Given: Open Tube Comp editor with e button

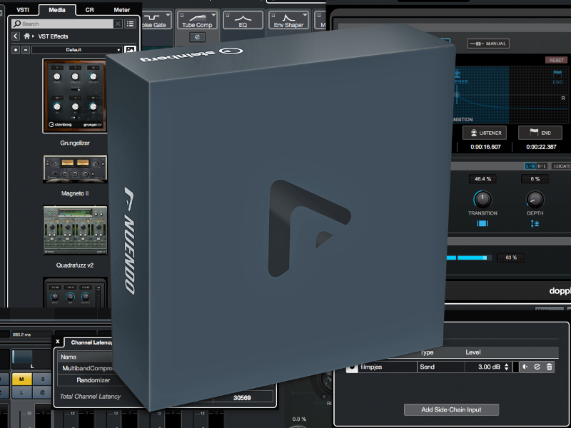Looking at the screenshot, I should (x=197, y=37).
